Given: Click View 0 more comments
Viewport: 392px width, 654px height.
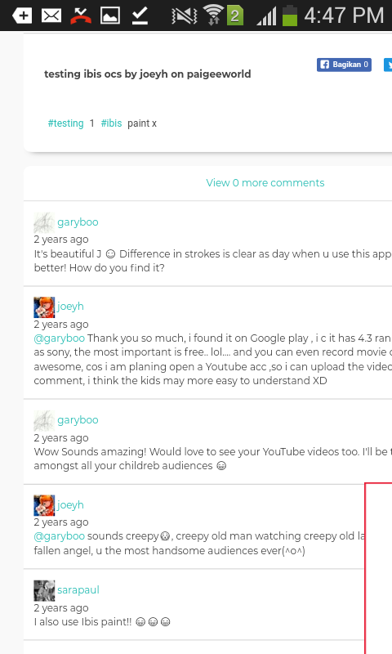Looking at the screenshot, I should tap(265, 182).
